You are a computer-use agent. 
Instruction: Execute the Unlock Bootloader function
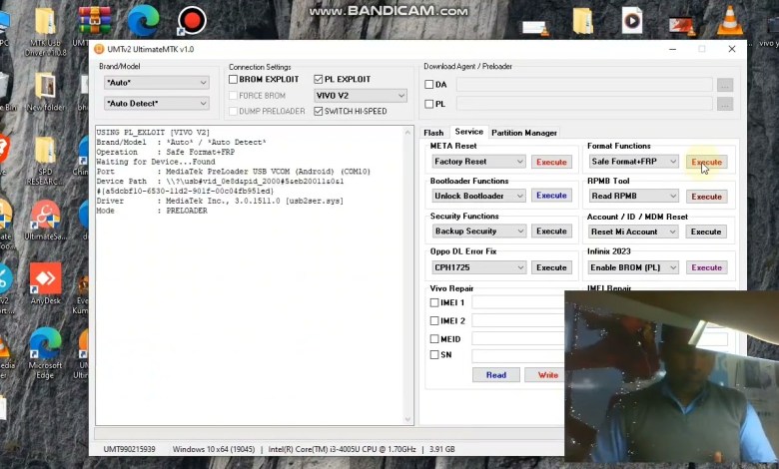pyautogui.click(x=551, y=196)
